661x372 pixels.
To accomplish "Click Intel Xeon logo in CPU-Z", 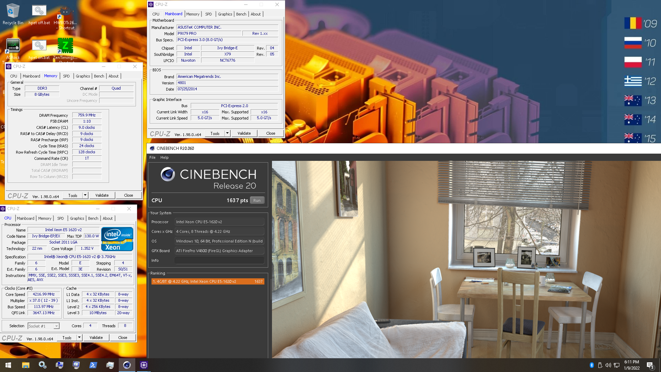I will click(x=117, y=239).
